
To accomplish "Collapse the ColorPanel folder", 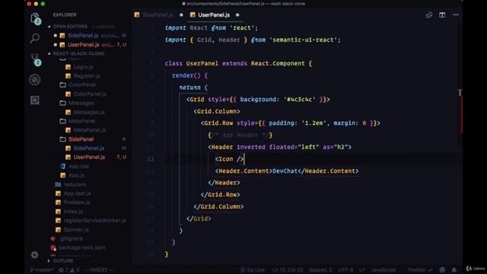I will [82, 84].
